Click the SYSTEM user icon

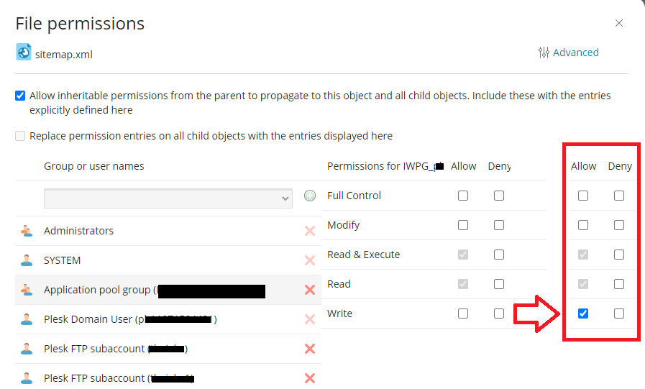[x=27, y=260]
